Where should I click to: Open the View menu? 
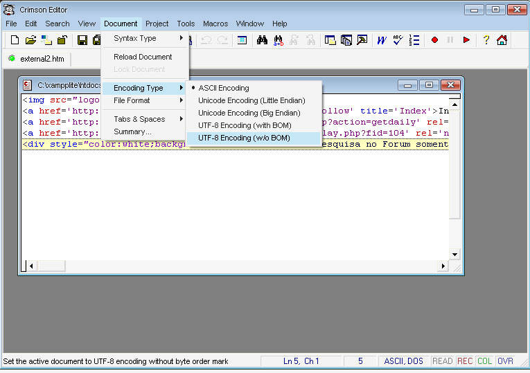87,24
